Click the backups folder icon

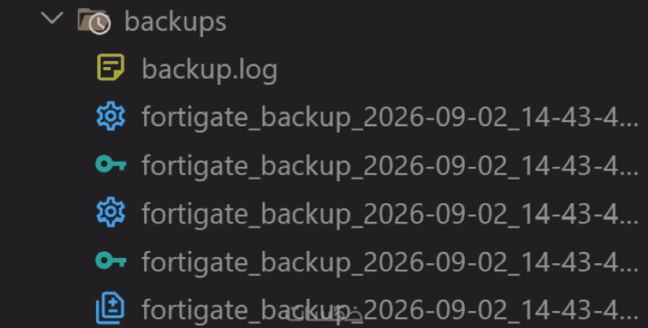(x=93, y=21)
